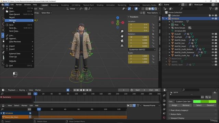Image resolution: width=219 pixels, height=123 pixels.
Task: Hide Wolf3D_Body with eye icon
Action: 213,40
